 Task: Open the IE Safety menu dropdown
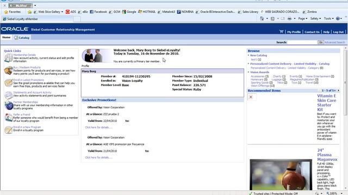[x=315, y=19]
